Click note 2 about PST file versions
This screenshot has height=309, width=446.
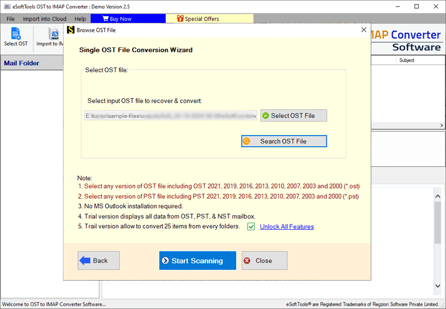point(219,196)
